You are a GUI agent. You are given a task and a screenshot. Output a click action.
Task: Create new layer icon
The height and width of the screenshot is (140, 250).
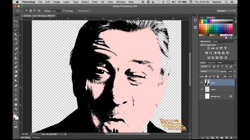(x=227, y=138)
